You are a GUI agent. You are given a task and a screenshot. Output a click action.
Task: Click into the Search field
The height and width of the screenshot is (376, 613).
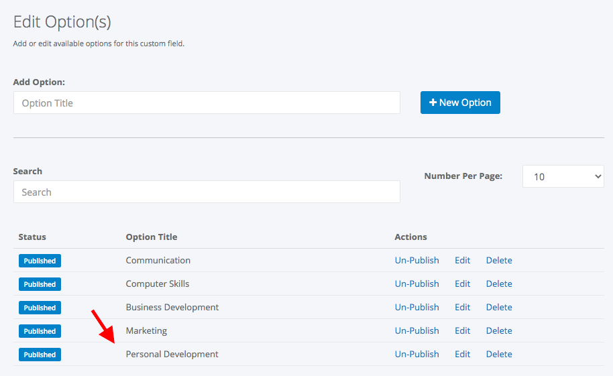click(x=207, y=192)
